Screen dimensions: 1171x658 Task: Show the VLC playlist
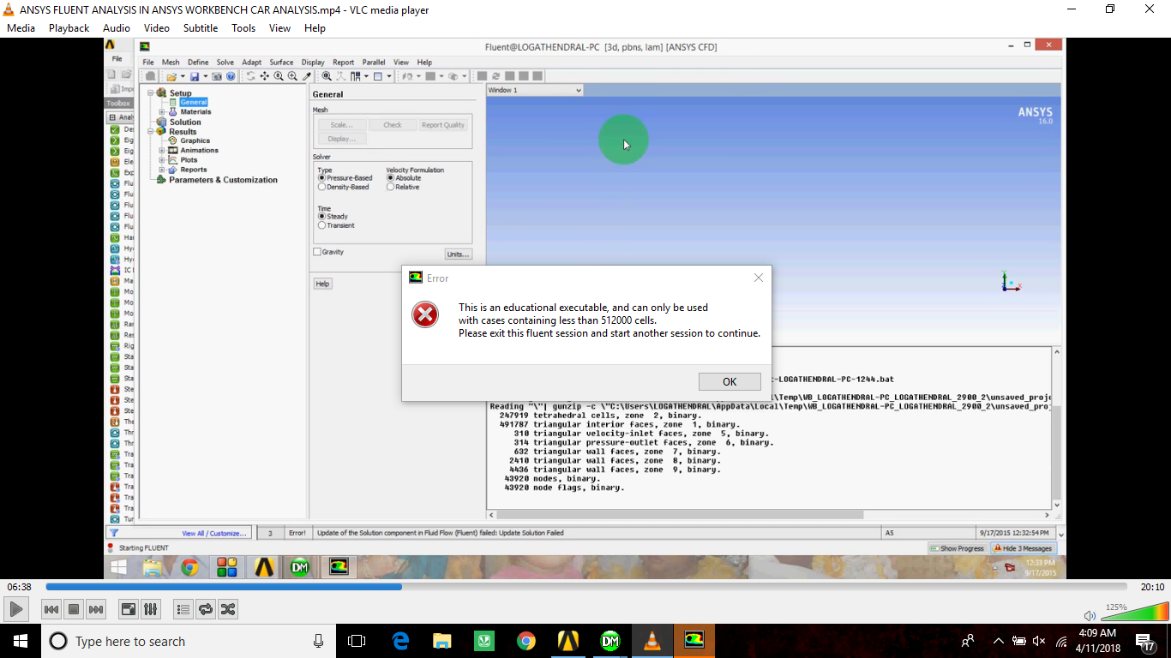click(183, 609)
